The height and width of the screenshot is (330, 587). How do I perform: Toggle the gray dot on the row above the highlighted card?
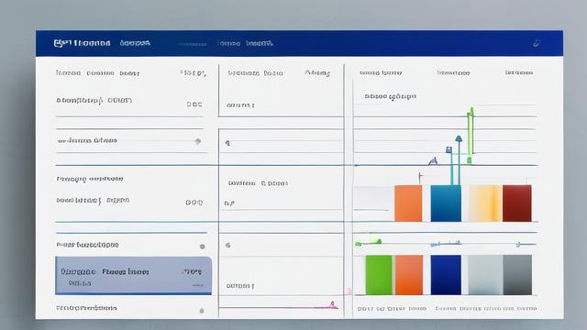(x=202, y=247)
